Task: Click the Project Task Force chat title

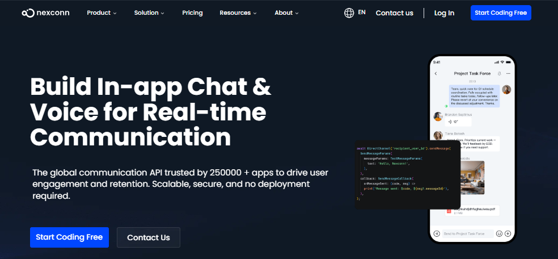Action: pyautogui.click(x=472, y=74)
